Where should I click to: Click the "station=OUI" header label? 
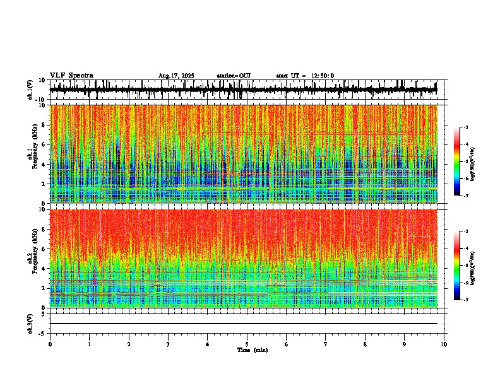click(234, 76)
